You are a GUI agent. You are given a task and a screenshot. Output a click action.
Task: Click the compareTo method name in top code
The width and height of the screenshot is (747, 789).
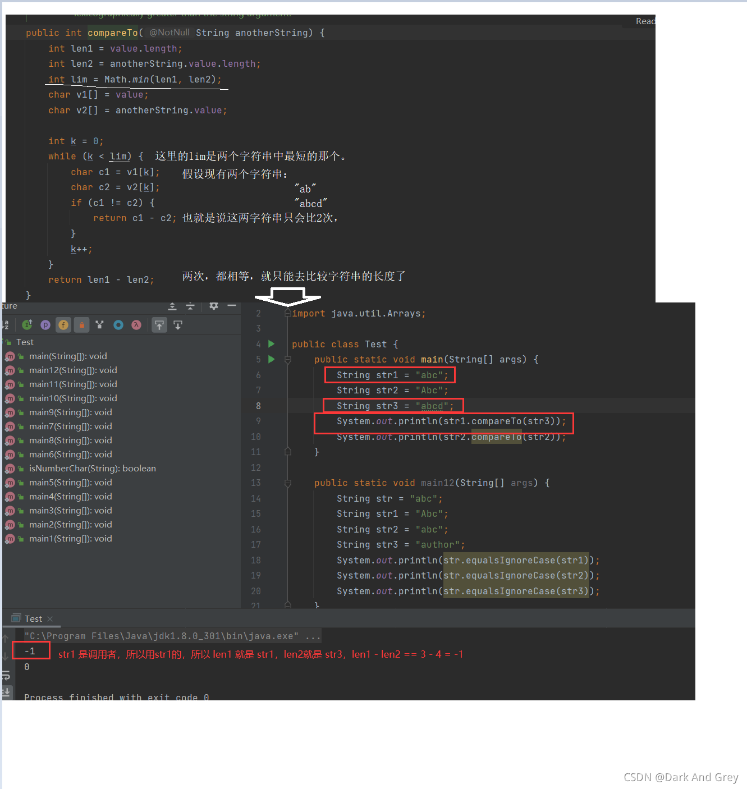(112, 33)
